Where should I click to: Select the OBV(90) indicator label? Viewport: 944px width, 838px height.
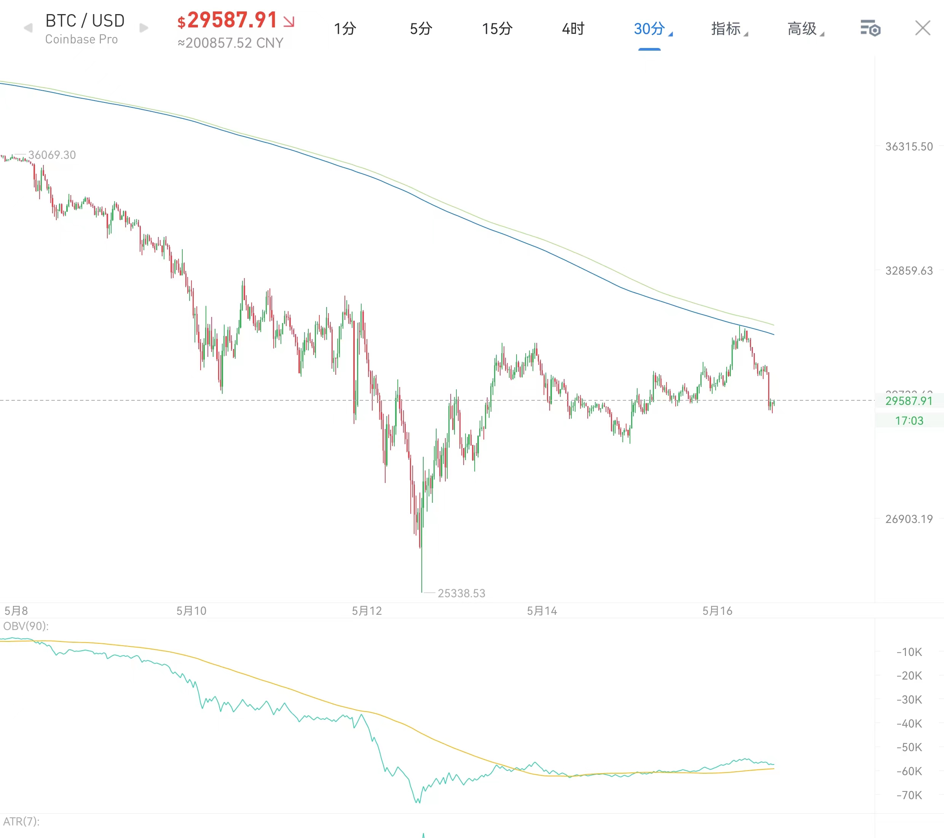pyautogui.click(x=26, y=626)
